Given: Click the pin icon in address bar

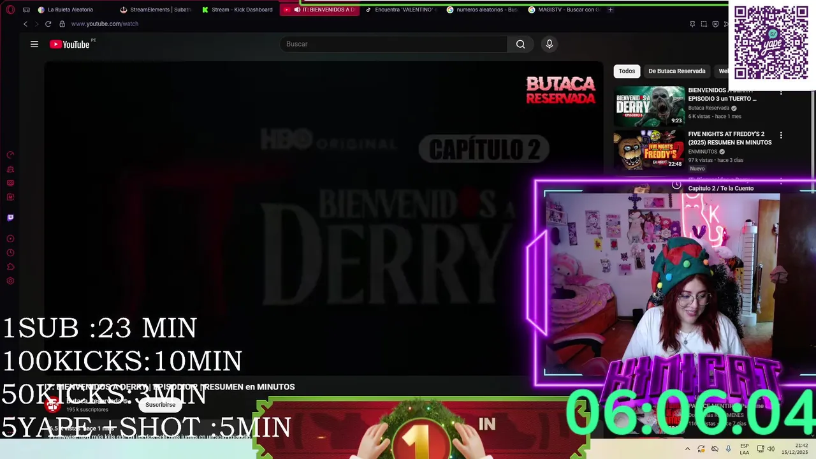Looking at the screenshot, I should click(x=692, y=24).
